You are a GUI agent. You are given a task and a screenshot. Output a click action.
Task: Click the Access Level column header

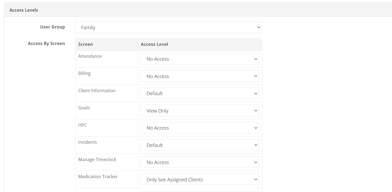click(x=154, y=44)
